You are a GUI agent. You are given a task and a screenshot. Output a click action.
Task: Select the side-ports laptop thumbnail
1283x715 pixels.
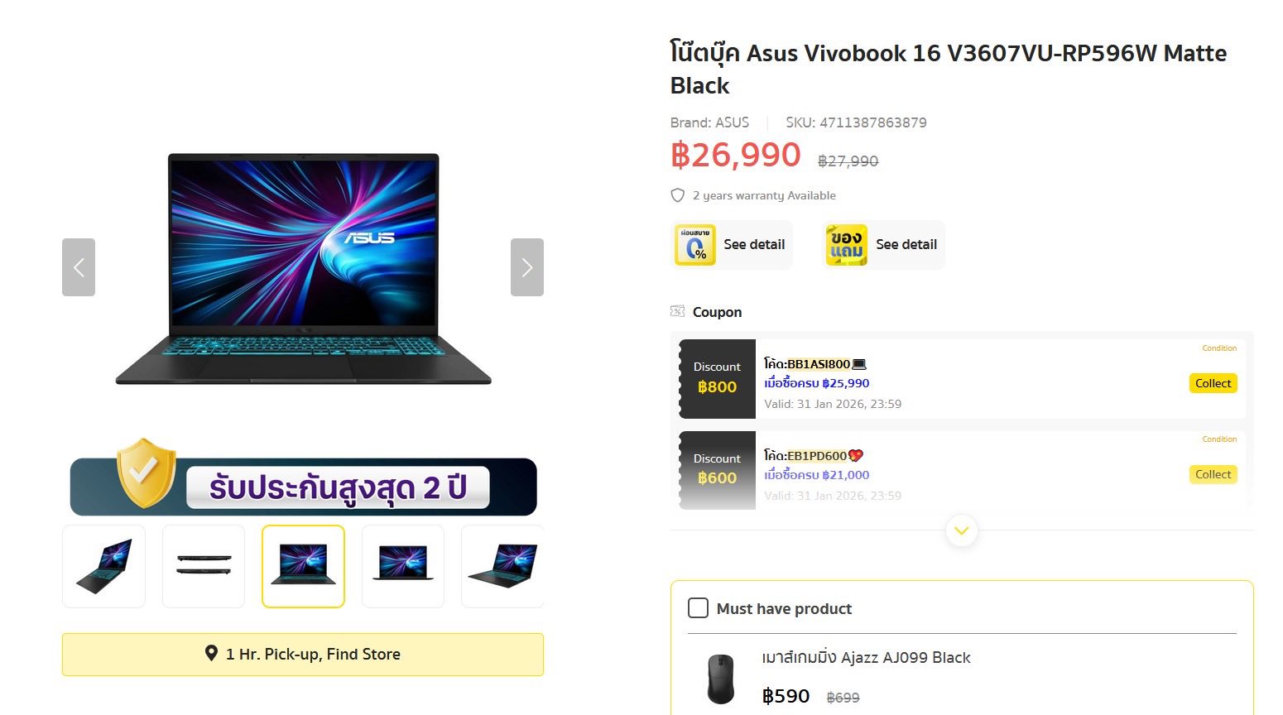coord(204,566)
